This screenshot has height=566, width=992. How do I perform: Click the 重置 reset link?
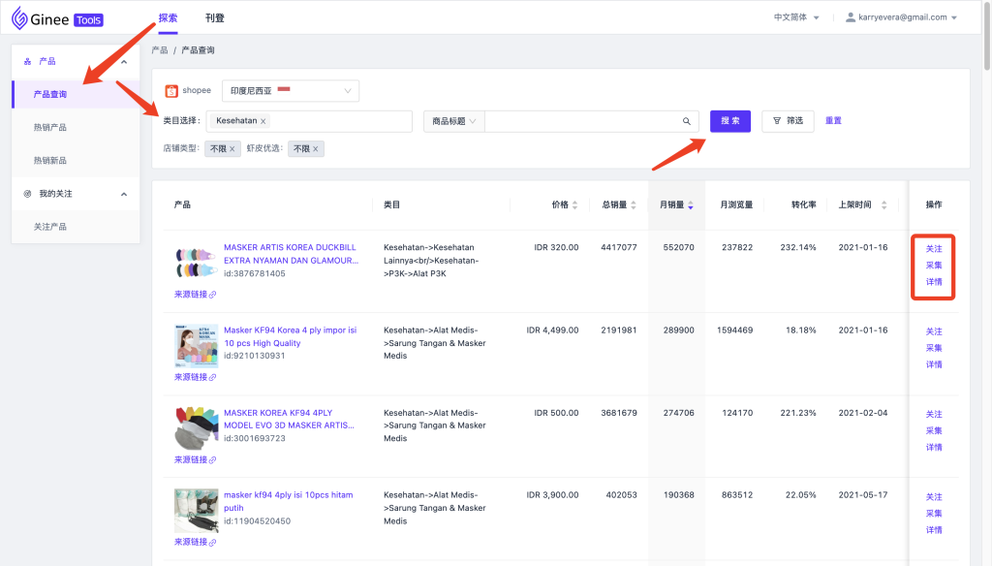coord(833,121)
